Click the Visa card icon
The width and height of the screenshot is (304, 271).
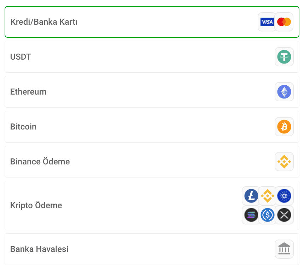267,22
